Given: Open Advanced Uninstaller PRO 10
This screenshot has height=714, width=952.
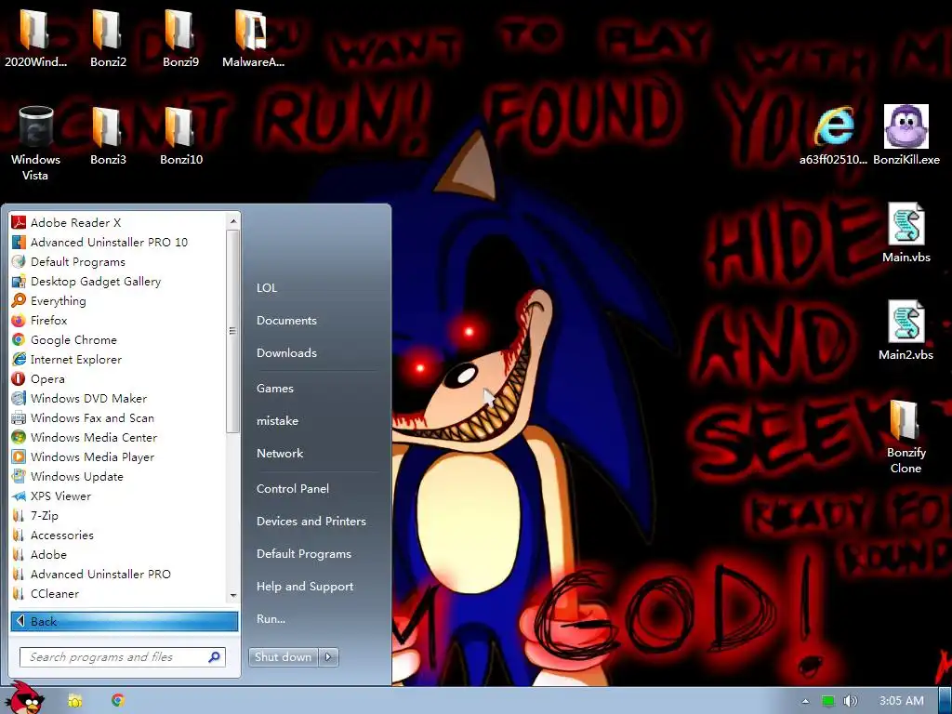Looking at the screenshot, I should 119,243.
